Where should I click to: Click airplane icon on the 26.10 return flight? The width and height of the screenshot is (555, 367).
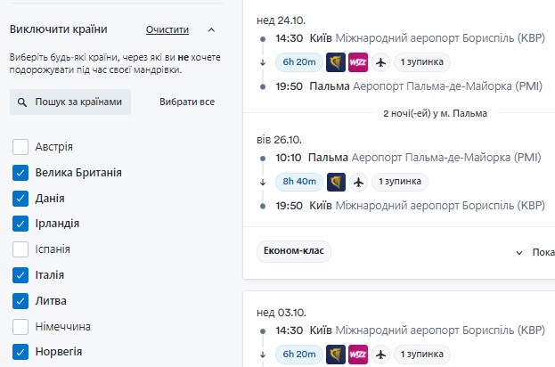(x=358, y=182)
